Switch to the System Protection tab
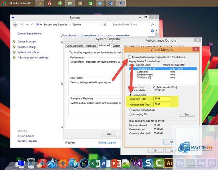Viewport: 218px width, 170px height. tap(116, 46)
